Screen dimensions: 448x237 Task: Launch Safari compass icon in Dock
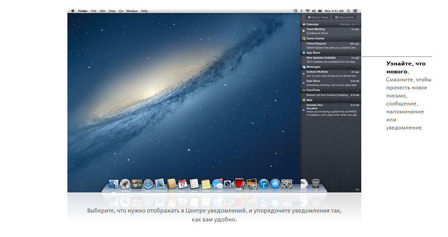148,184
